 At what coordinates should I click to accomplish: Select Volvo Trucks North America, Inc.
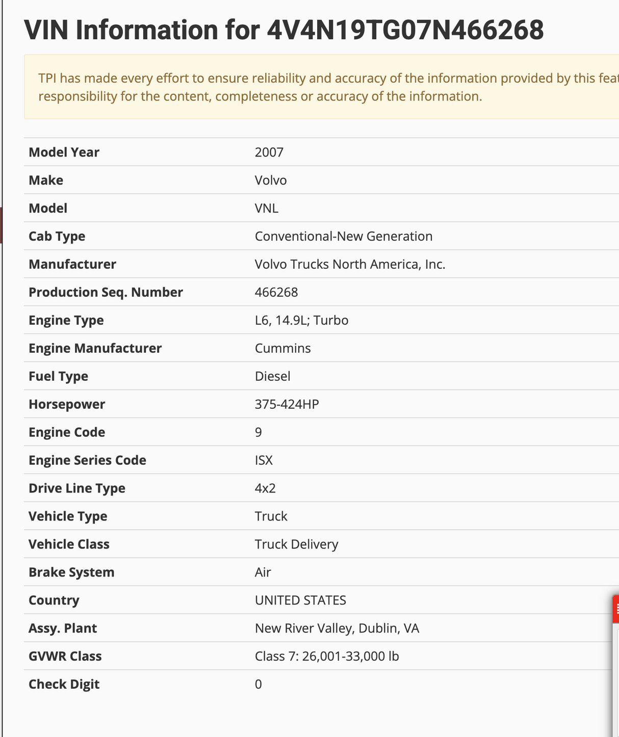pyautogui.click(x=350, y=265)
